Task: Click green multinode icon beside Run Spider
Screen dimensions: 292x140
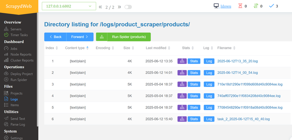Action: pyautogui.click(x=102, y=37)
